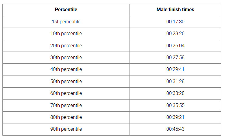Click the 00:27:58 finish time
The width and height of the screenshot is (225, 138).
pos(175,58)
